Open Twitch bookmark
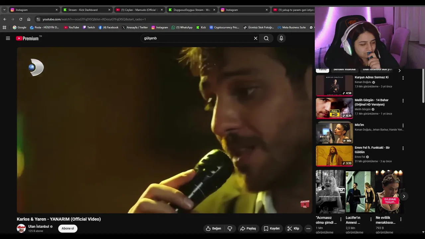Image resolution: width=425 pixels, height=239 pixels. pos(89,28)
